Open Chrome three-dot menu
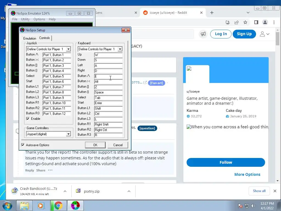This screenshot has width=281, height=211. pos(274,22)
